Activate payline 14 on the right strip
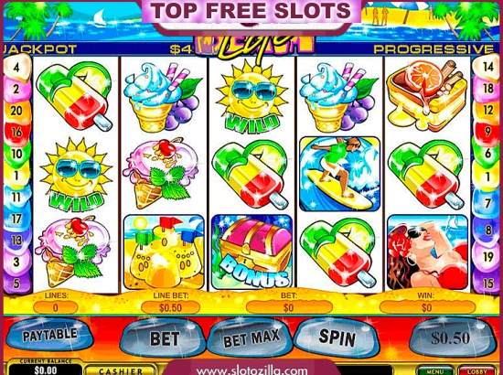The width and height of the screenshot is (503, 375). (x=487, y=67)
